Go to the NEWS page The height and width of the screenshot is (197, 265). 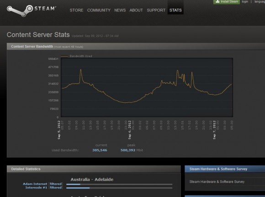[x=120, y=10]
